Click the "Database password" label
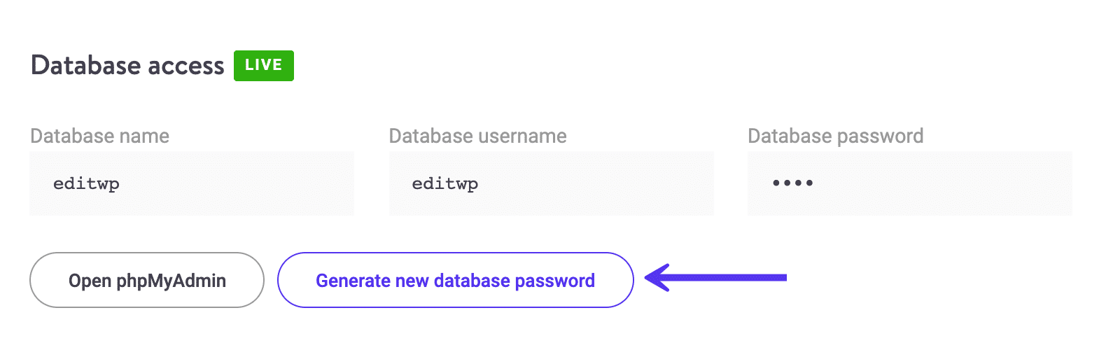 835,136
